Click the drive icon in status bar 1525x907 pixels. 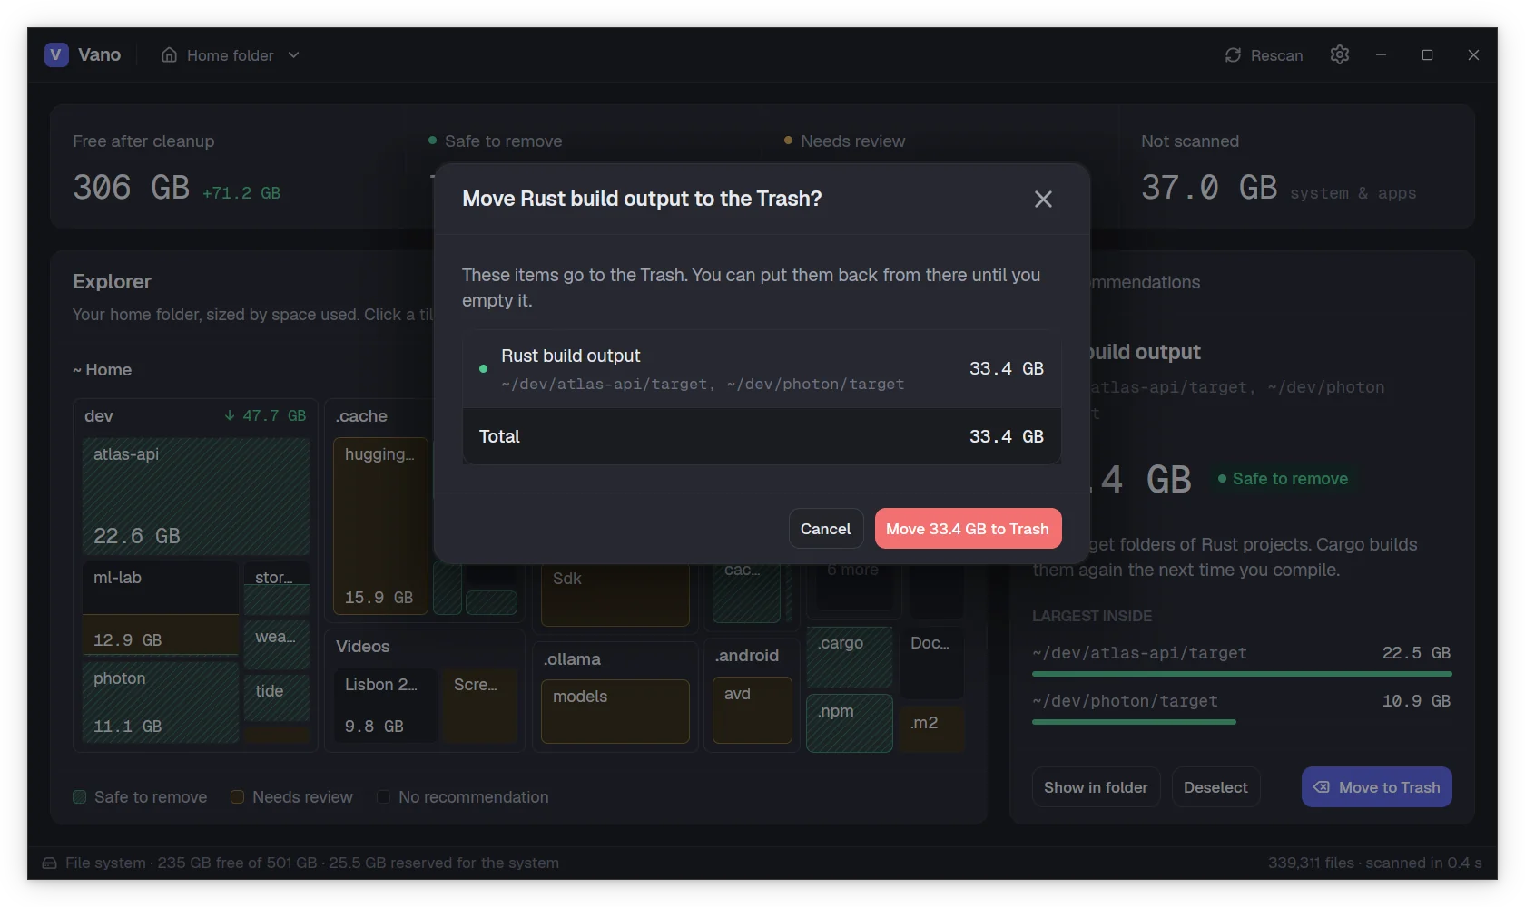point(49,863)
